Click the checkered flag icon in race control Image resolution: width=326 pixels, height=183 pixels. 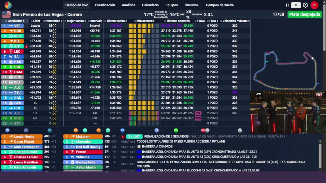pyautogui.click(x=139, y=147)
